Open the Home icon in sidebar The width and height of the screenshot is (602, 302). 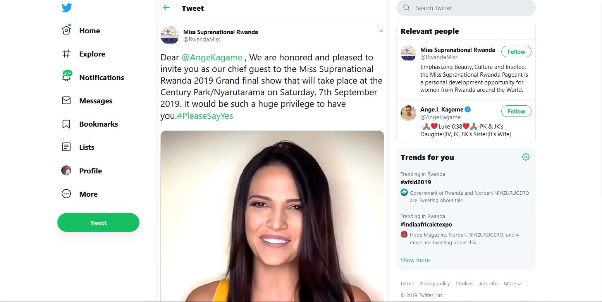67,31
